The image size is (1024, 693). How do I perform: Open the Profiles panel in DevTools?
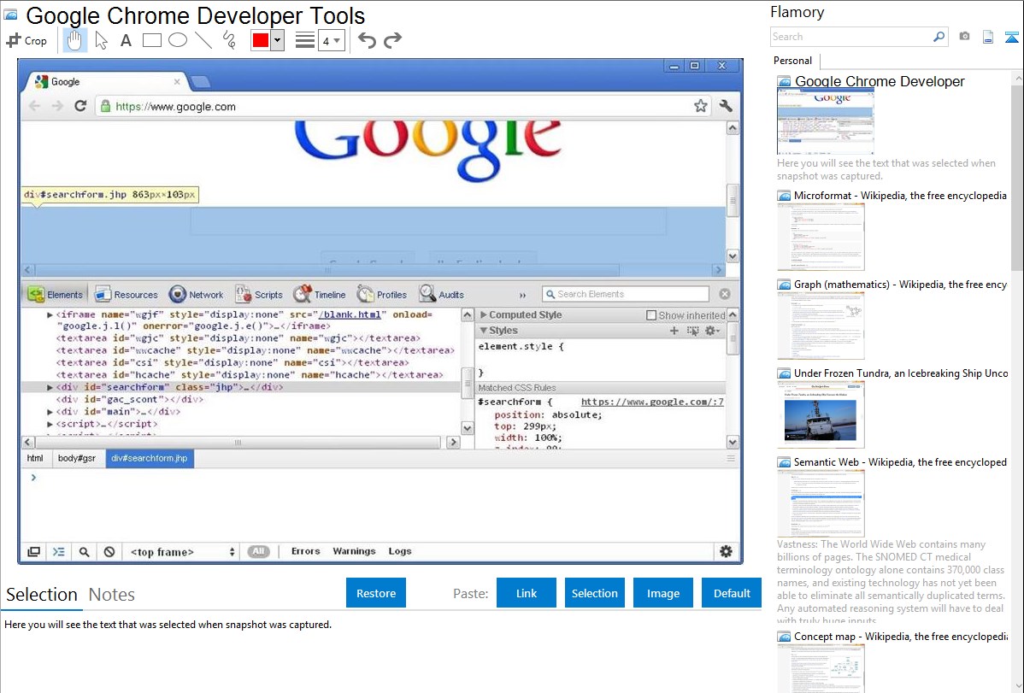coord(382,295)
